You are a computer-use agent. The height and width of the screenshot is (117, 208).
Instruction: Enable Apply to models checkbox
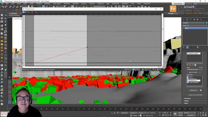click(188, 72)
